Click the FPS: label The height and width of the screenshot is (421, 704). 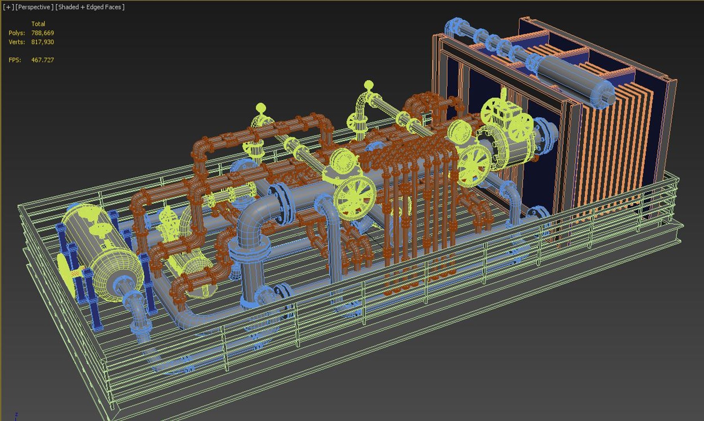(15, 60)
